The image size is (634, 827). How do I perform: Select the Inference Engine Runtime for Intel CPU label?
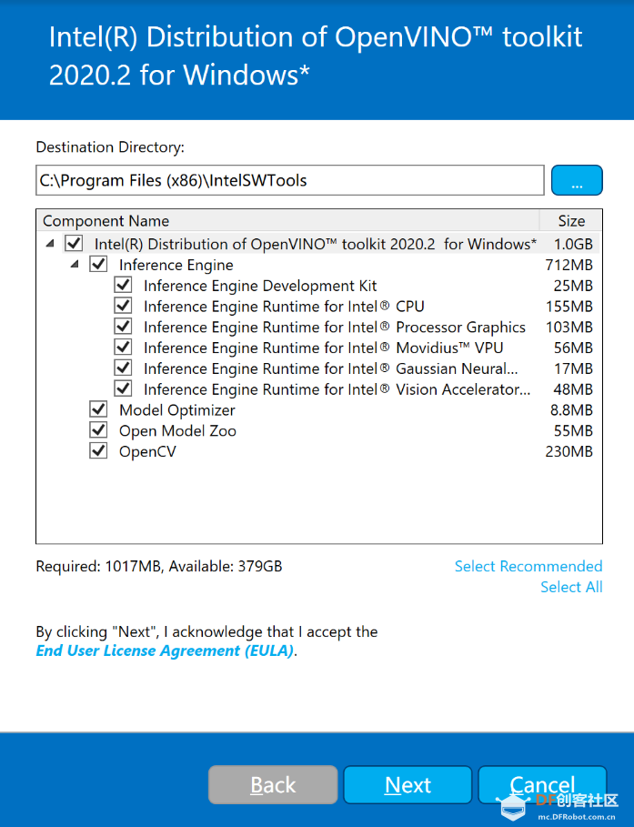(284, 306)
